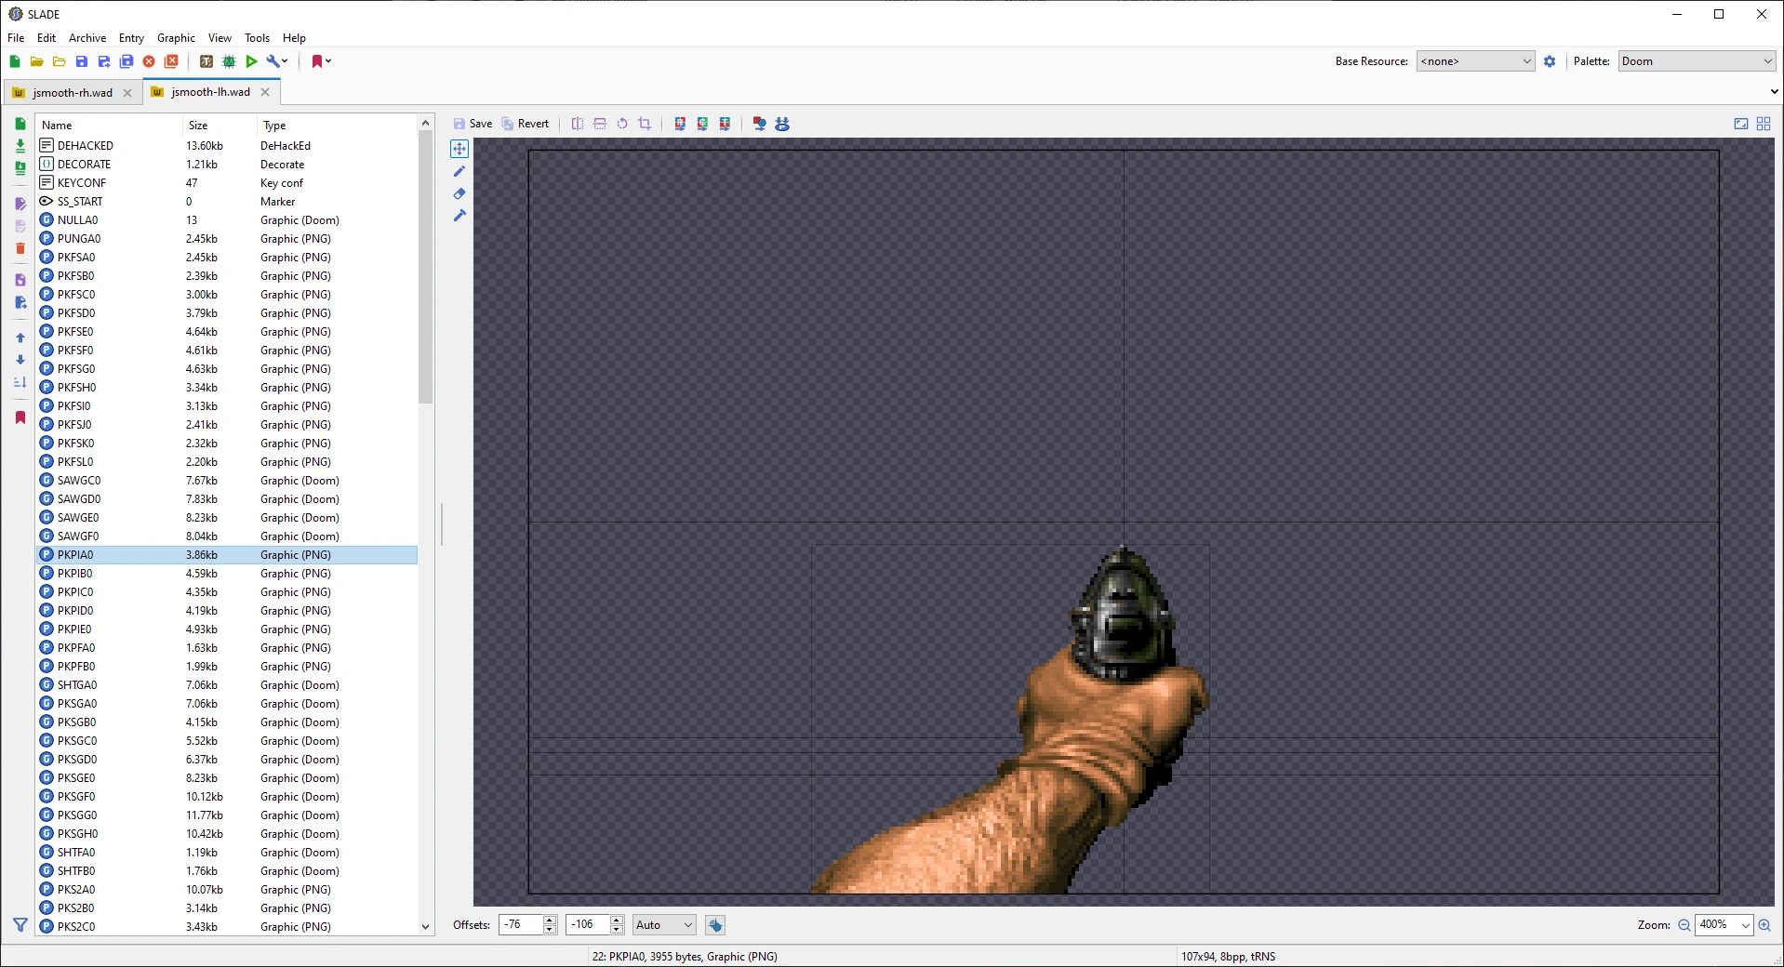Open the offset type Auto dropdown
Image resolution: width=1784 pixels, height=967 pixels.
(664, 925)
